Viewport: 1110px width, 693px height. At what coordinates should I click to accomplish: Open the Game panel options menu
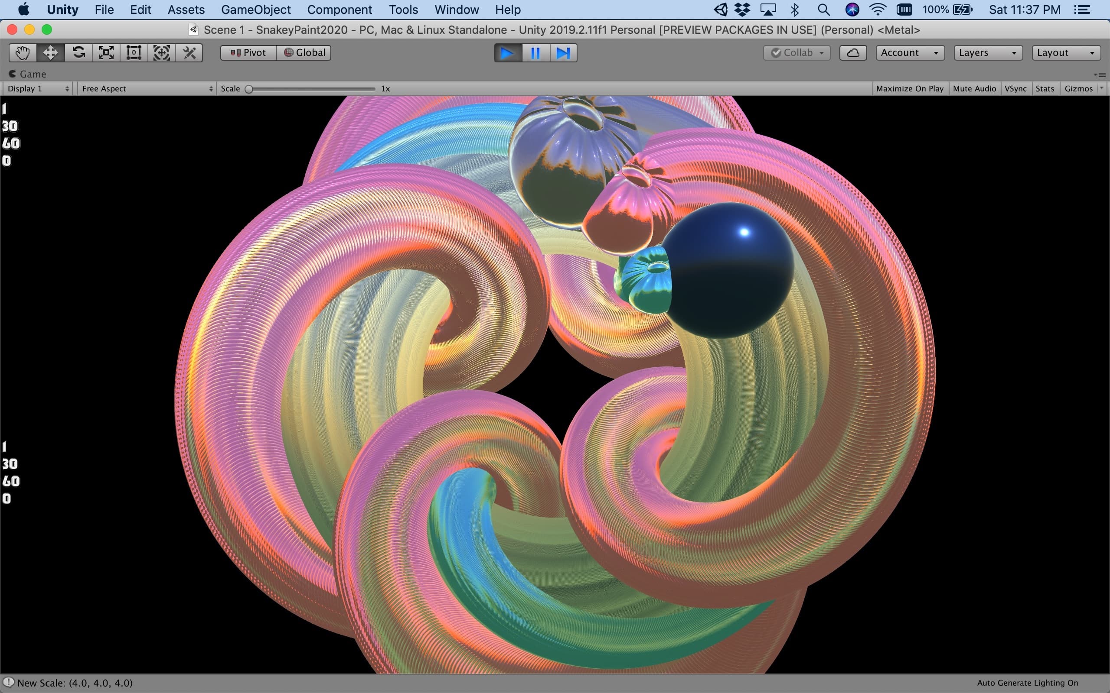[x=1100, y=74]
